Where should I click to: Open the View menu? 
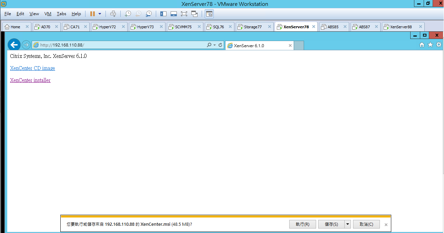[34, 14]
